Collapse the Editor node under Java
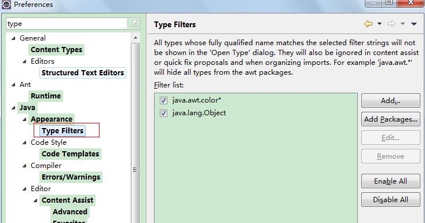The width and height of the screenshot is (425, 223). [x=24, y=189]
